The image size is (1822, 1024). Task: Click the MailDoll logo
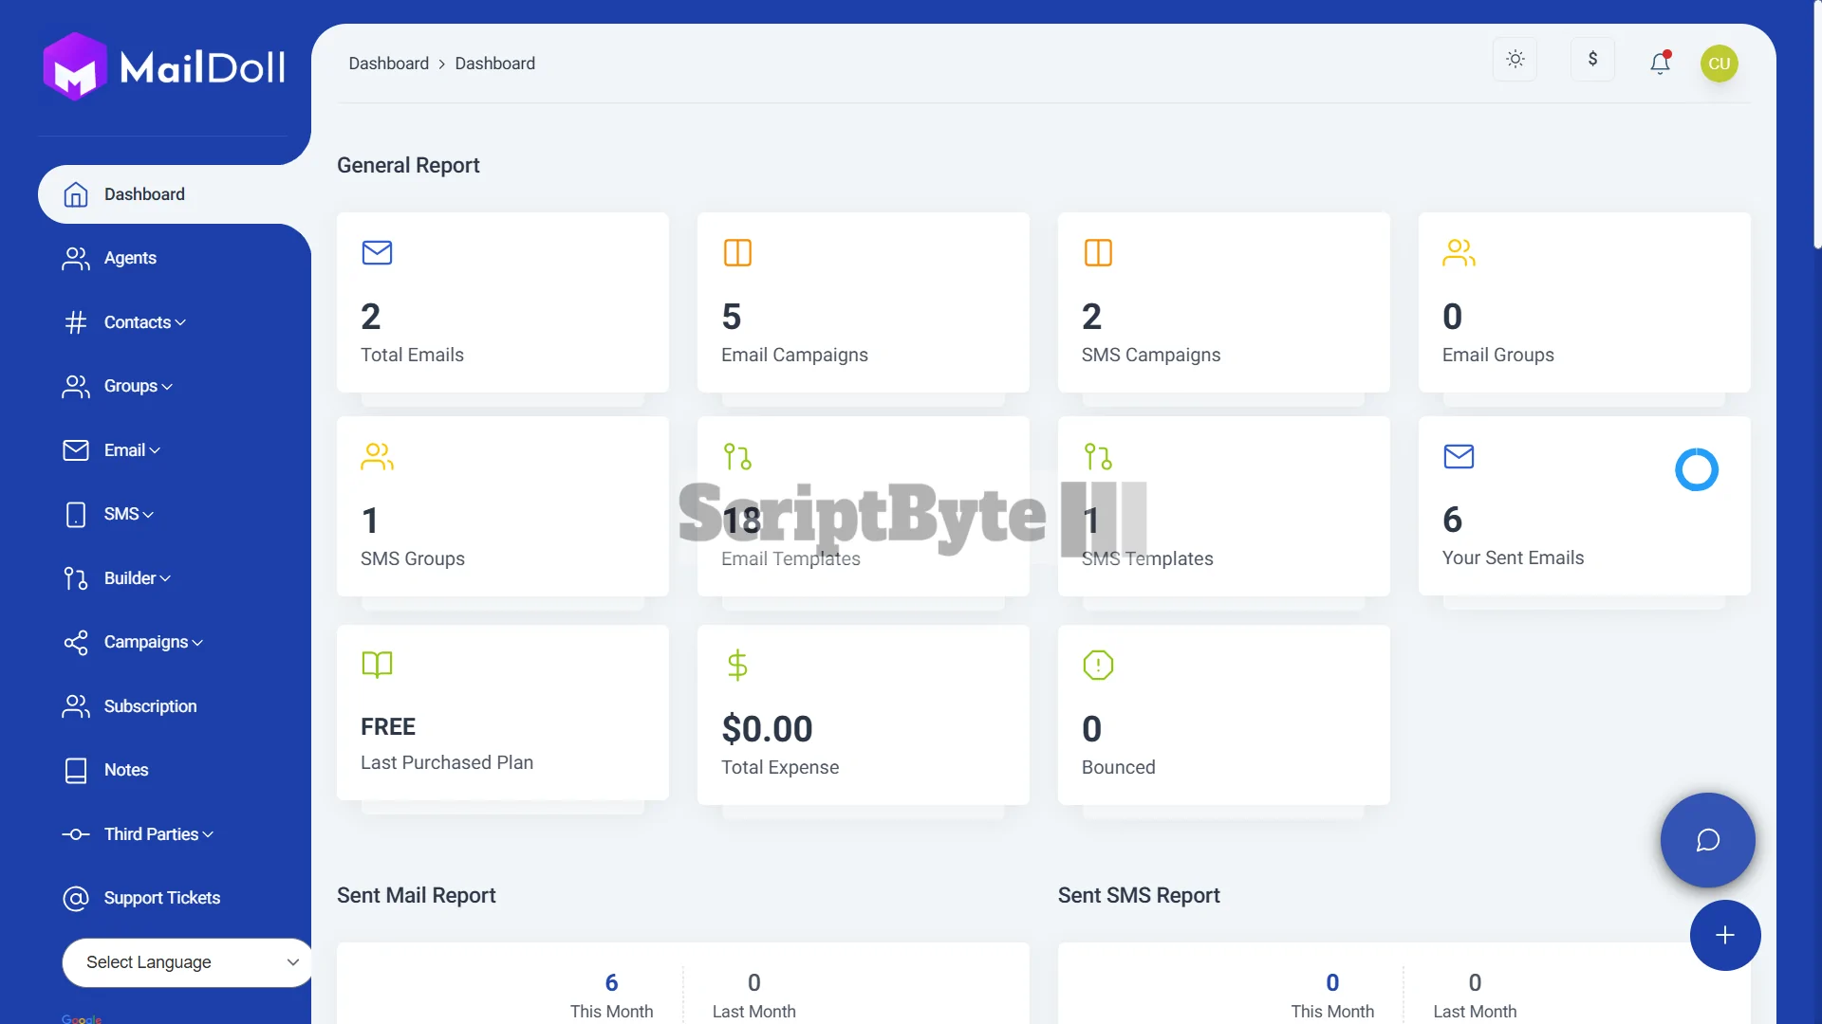tap(164, 66)
